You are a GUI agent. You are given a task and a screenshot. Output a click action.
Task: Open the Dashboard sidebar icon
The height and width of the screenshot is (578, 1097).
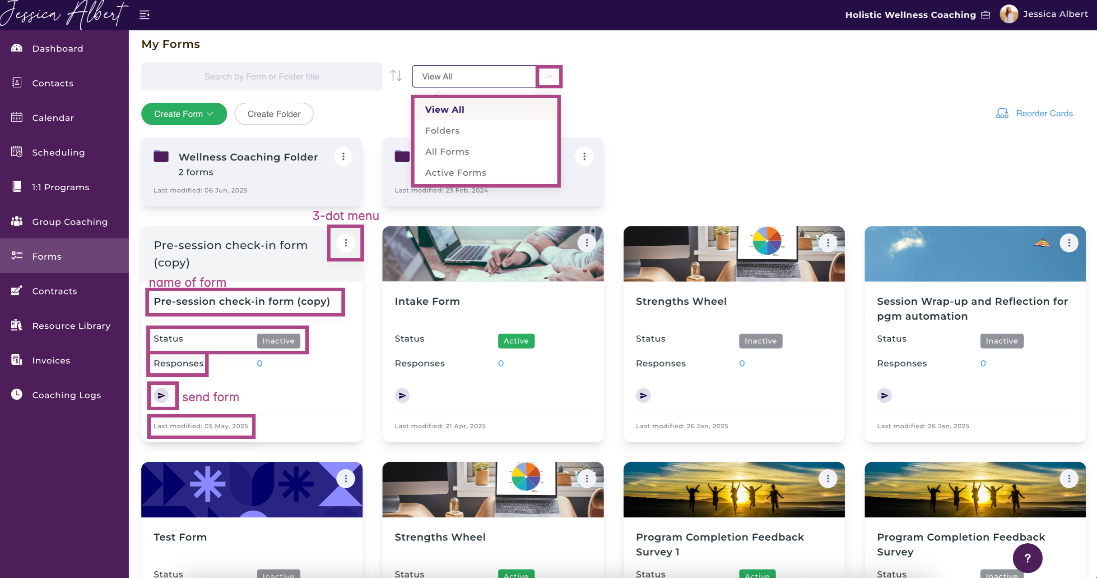[x=17, y=48]
